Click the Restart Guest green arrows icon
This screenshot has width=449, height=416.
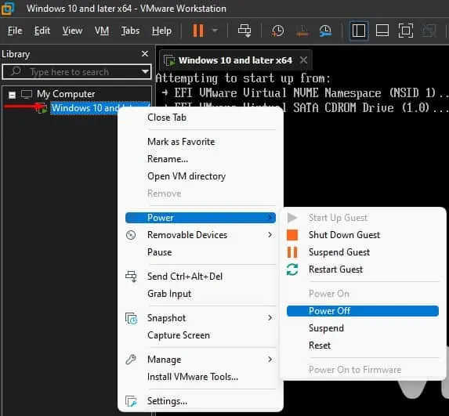tap(292, 269)
